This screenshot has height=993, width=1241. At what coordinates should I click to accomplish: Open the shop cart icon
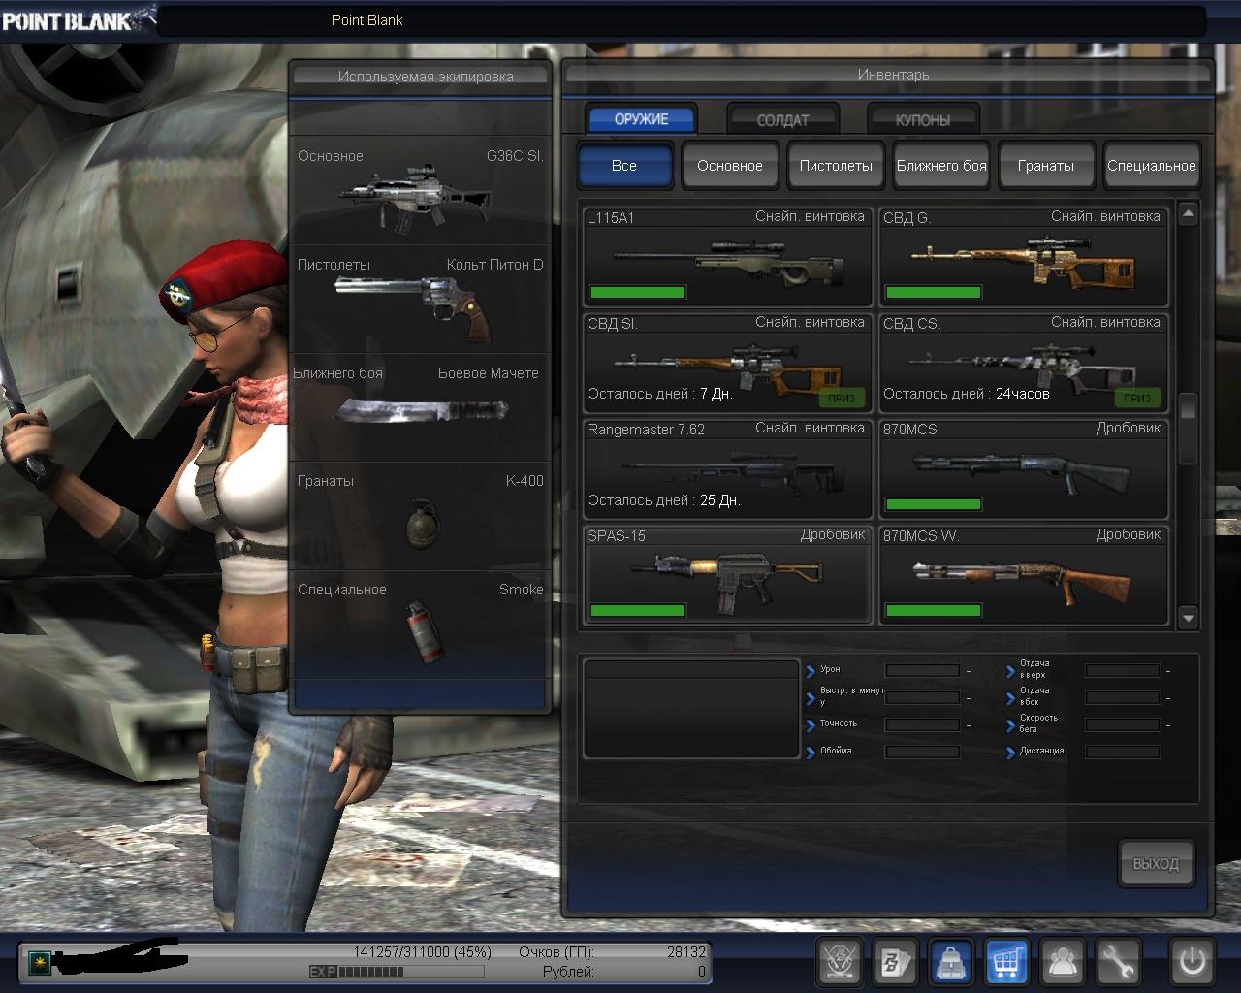pos(1007,962)
